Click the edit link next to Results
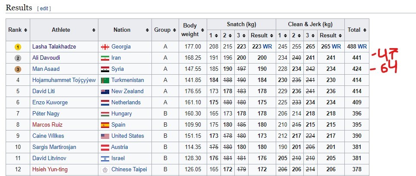The width and height of the screenshot is (416, 176). (x=44, y=9)
